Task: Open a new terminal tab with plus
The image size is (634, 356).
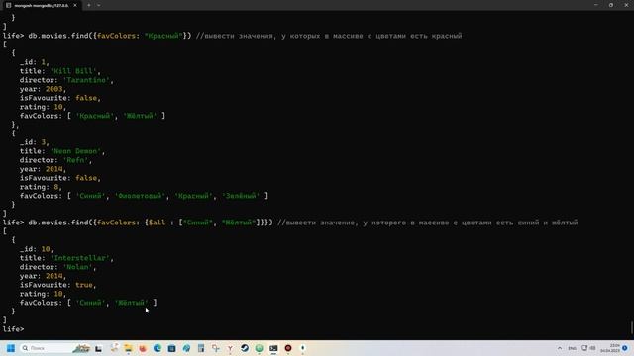Action: 88,5
